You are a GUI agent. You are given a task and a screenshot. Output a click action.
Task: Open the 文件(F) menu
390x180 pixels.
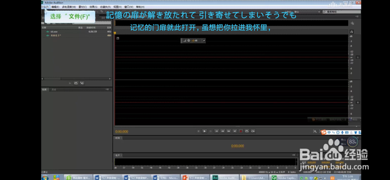(45, 7)
